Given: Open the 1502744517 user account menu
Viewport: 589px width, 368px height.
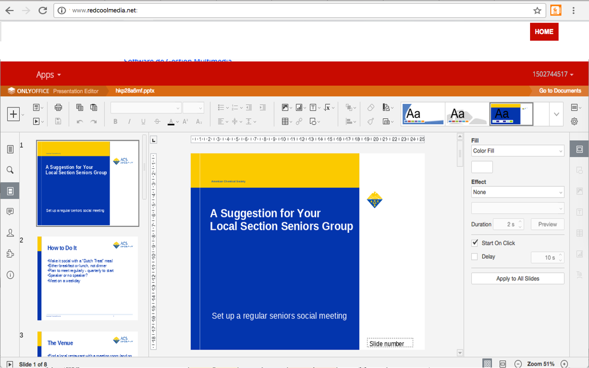Looking at the screenshot, I should point(553,75).
